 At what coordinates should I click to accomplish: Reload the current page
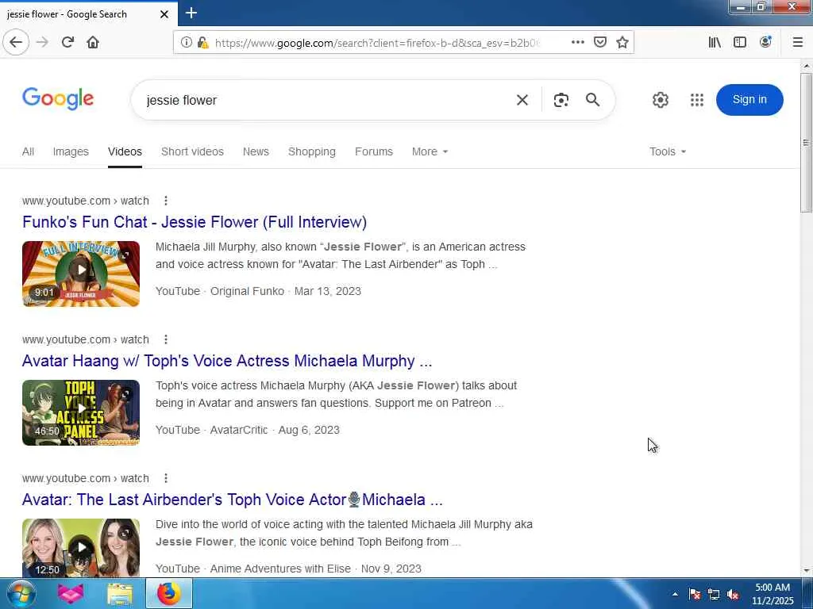tap(68, 42)
